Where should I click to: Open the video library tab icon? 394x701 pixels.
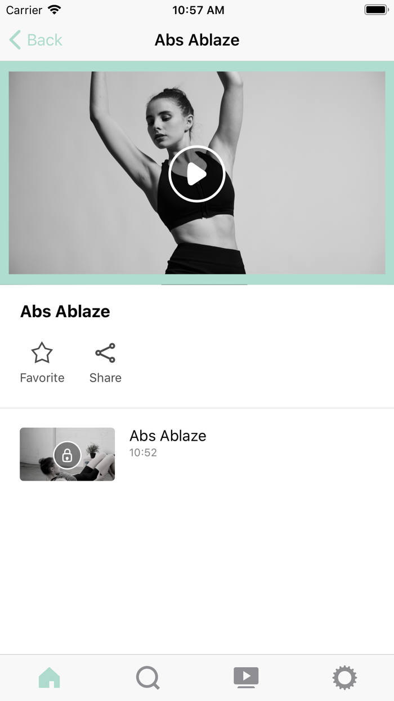point(246,677)
